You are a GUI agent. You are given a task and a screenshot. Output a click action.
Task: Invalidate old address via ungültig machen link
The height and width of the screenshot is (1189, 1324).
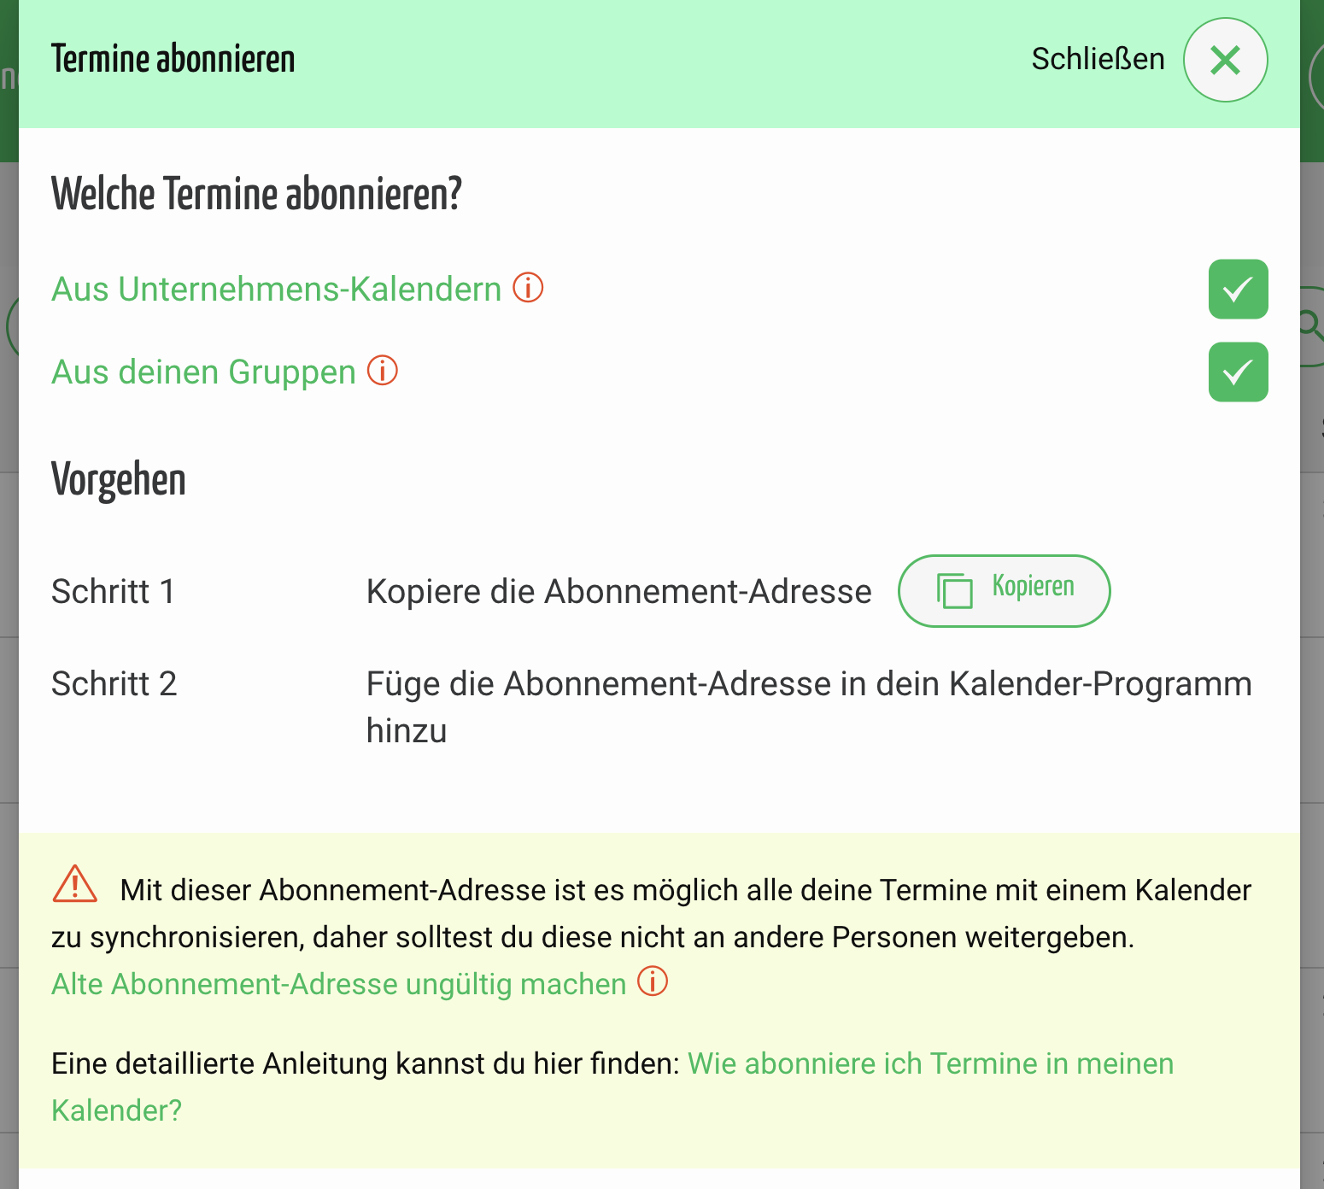coord(338,984)
